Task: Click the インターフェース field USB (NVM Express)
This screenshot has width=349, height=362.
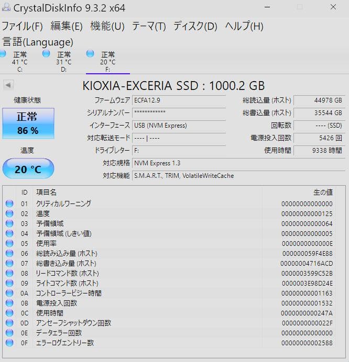Action: (179, 126)
